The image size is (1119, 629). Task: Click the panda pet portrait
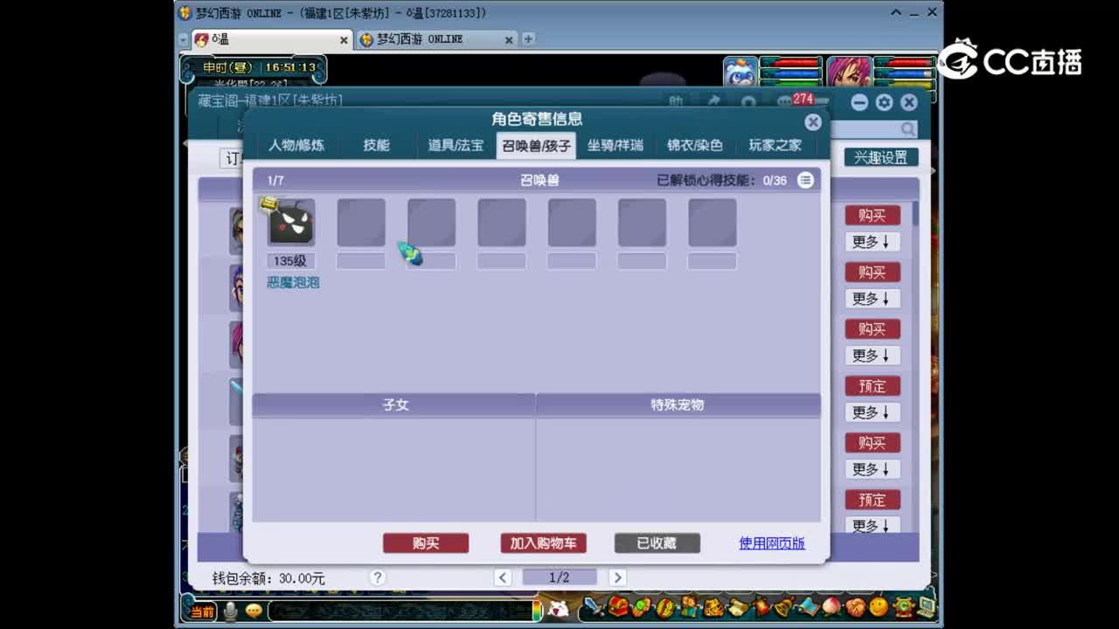tap(740, 73)
